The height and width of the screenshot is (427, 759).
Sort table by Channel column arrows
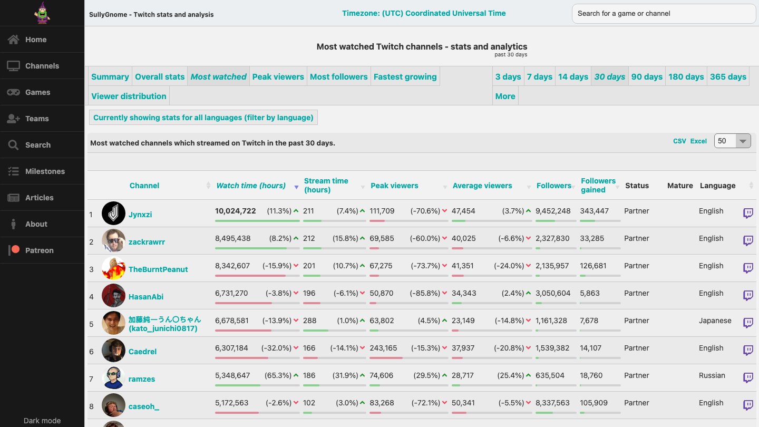coord(208,186)
